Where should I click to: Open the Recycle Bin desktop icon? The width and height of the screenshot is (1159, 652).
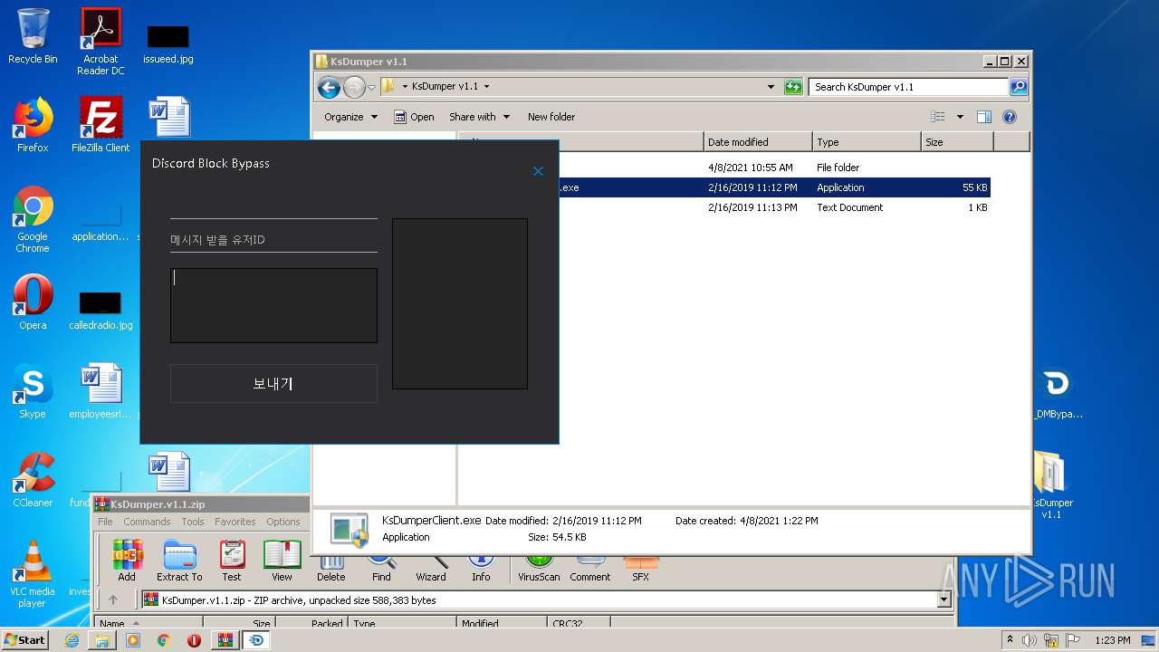33,36
